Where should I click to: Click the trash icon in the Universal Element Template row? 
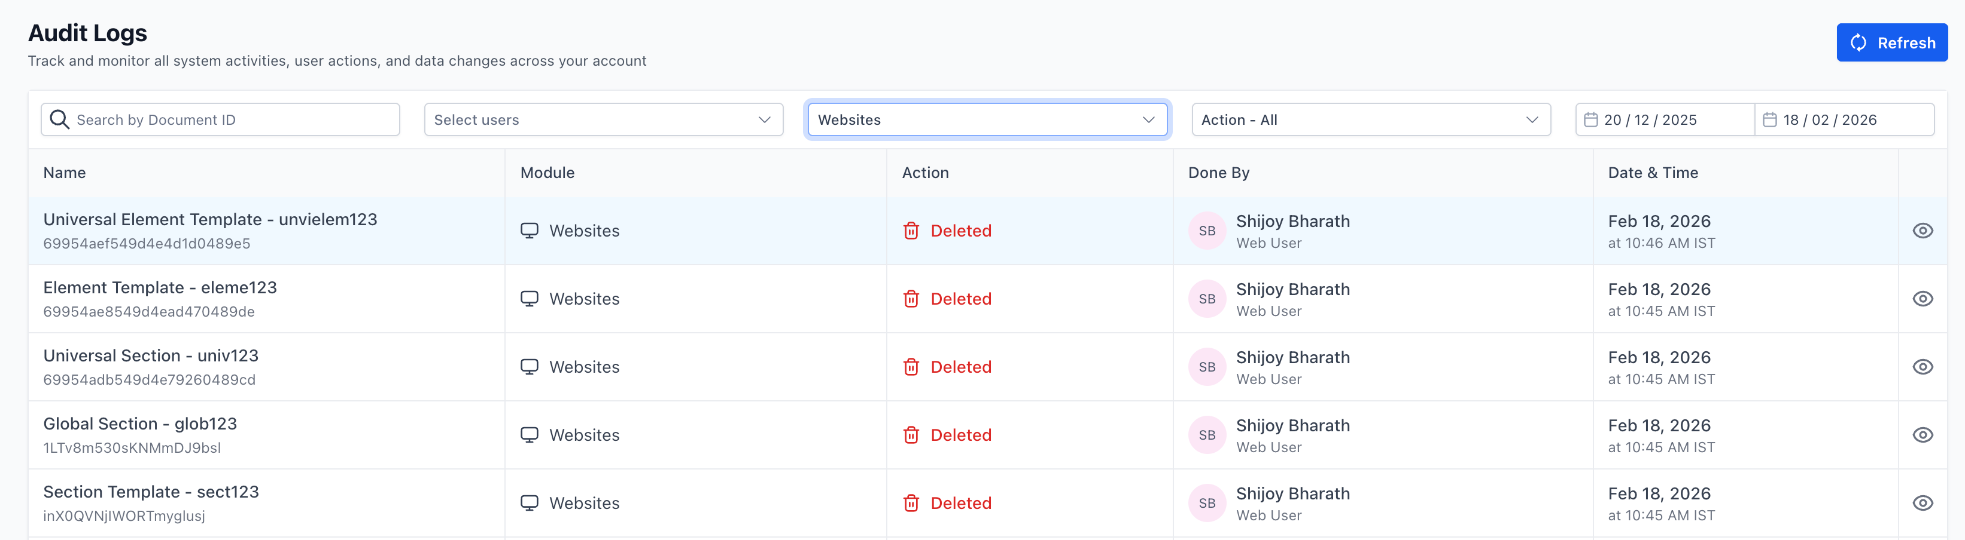(911, 231)
